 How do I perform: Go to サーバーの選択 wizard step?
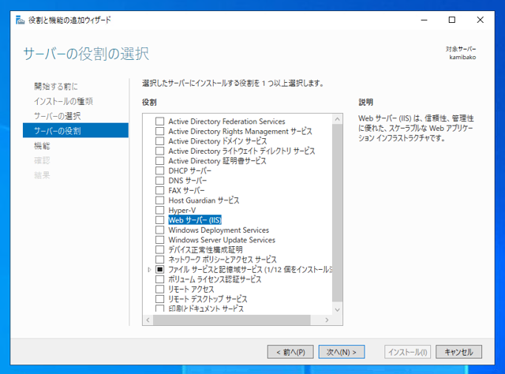(58, 116)
